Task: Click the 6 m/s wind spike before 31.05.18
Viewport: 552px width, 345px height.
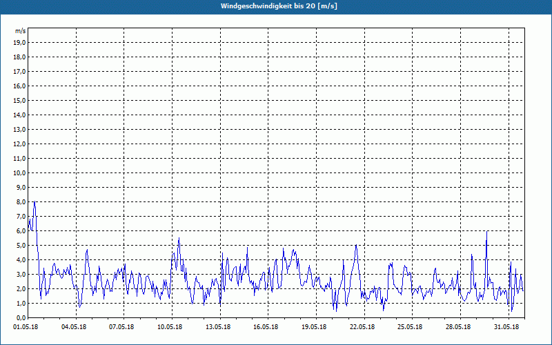Action: coord(486,232)
